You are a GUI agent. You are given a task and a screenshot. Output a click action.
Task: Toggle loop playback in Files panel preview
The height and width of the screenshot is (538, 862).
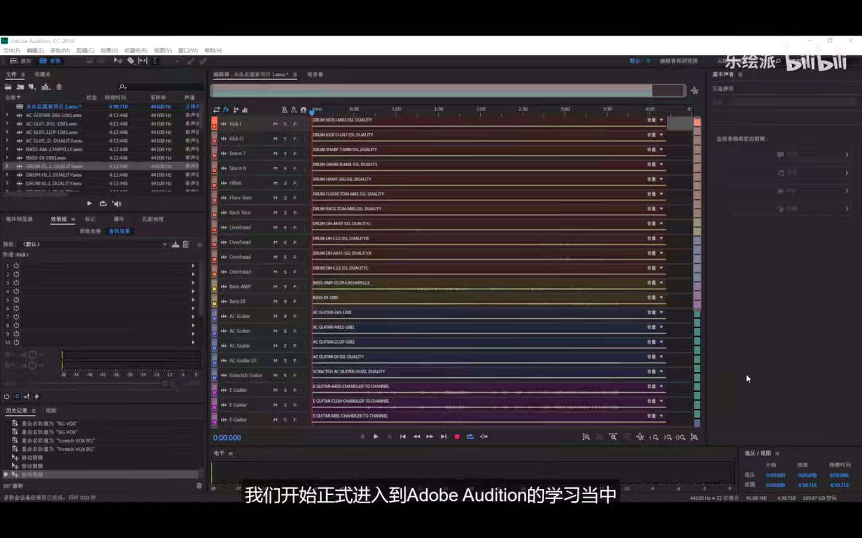pos(103,204)
